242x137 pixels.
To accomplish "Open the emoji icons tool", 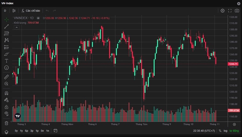I will pos(6,68).
